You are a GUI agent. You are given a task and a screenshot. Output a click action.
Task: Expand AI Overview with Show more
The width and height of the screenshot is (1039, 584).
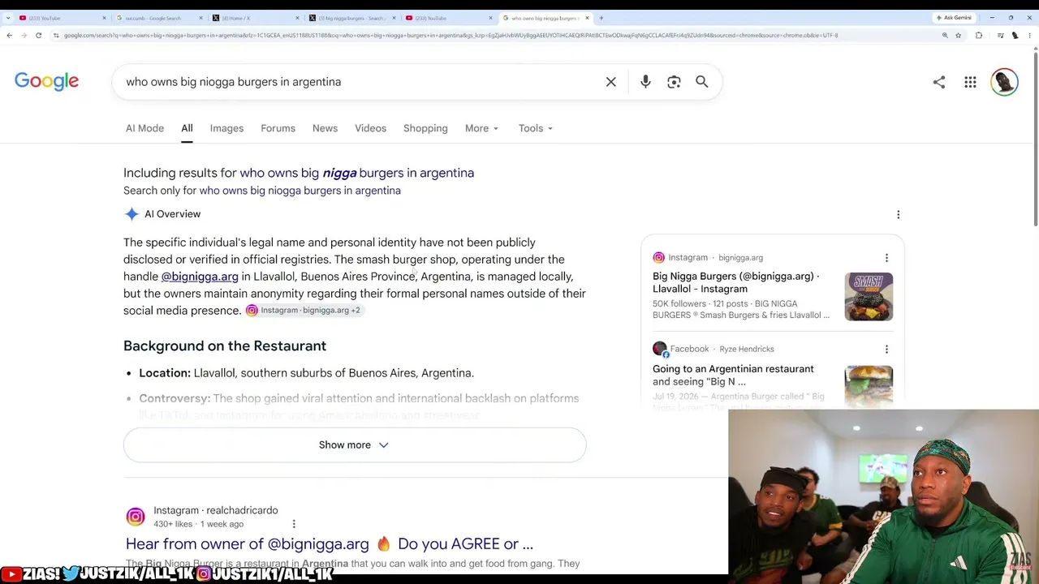[x=355, y=444]
